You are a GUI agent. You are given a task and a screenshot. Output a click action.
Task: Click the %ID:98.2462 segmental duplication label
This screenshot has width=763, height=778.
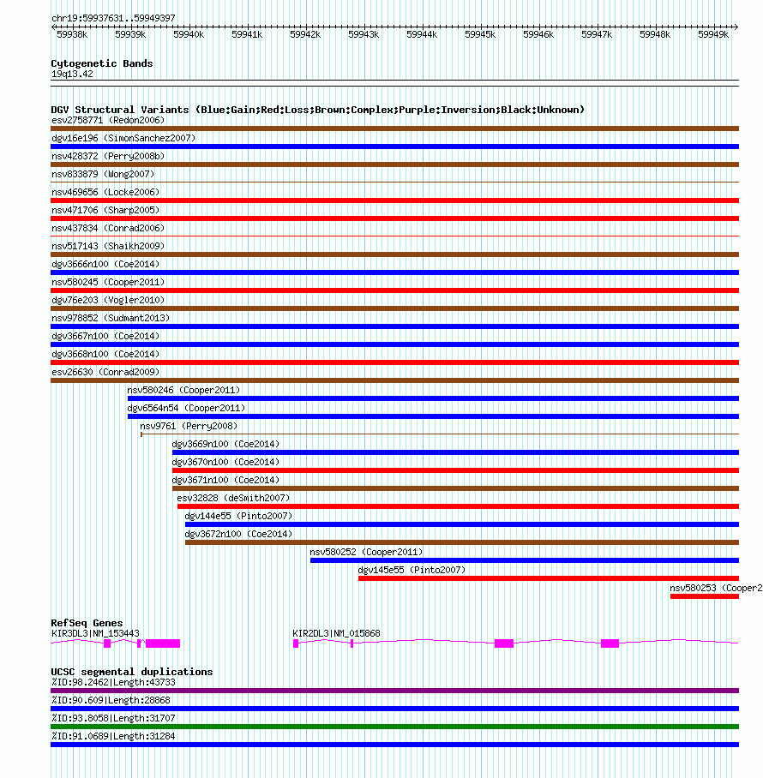[x=113, y=682]
